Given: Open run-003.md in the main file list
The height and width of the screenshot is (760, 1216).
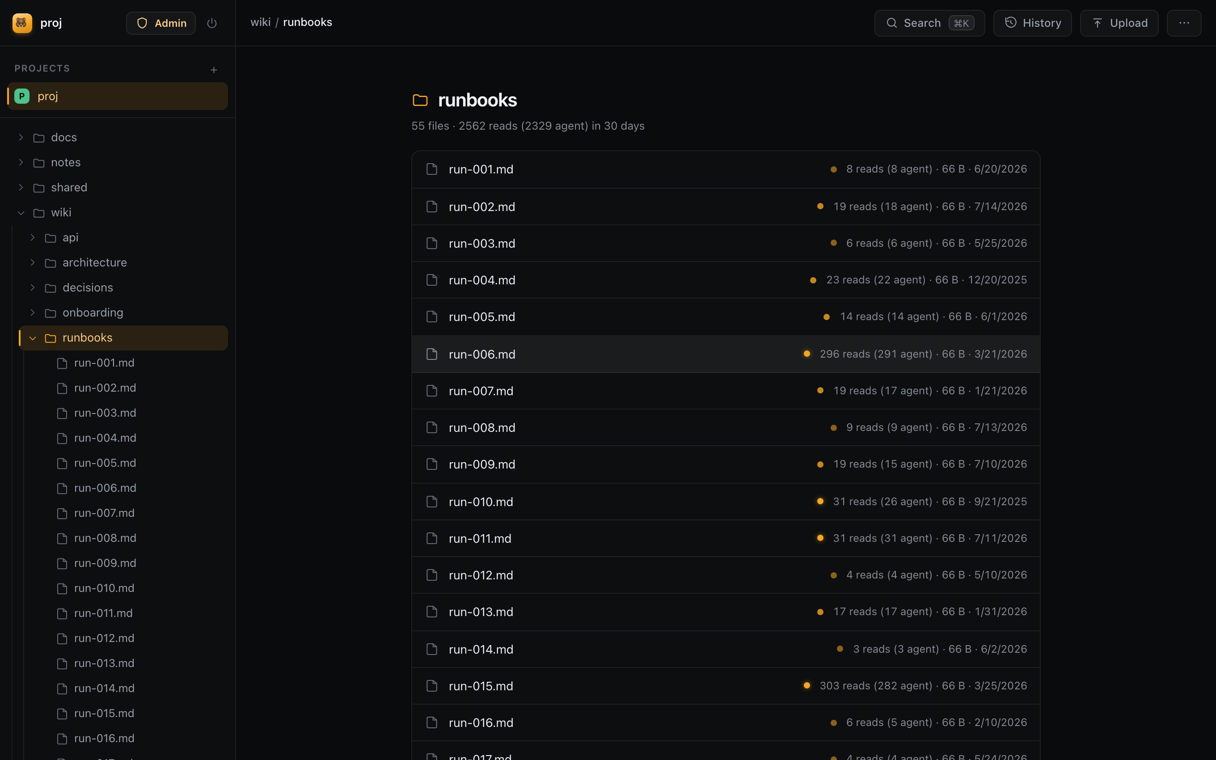Looking at the screenshot, I should 726,243.
